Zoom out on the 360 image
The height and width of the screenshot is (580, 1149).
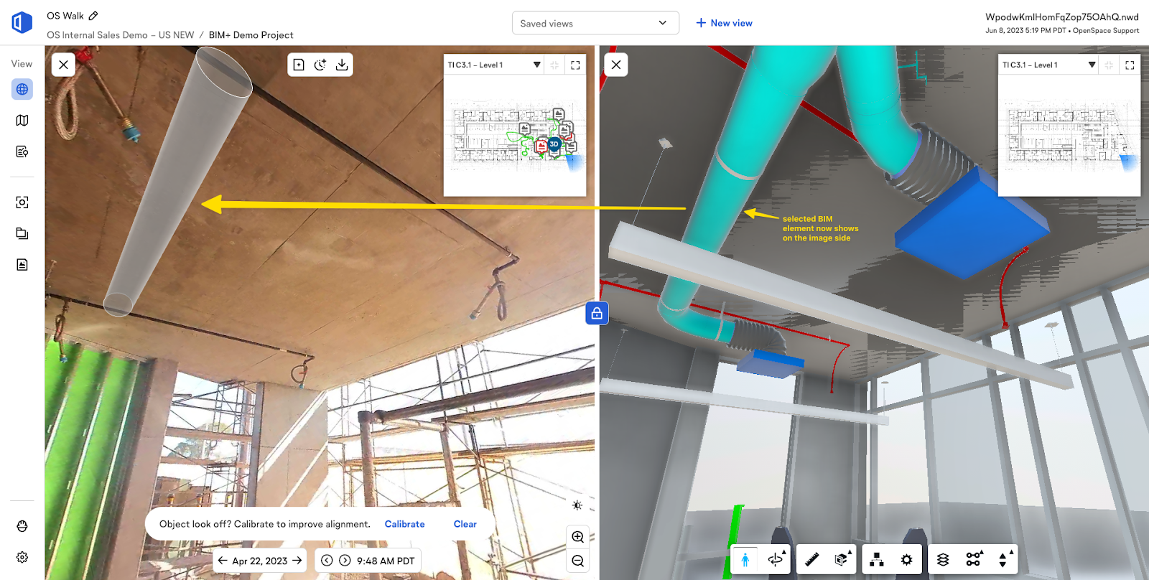click(x=578, y=561)
